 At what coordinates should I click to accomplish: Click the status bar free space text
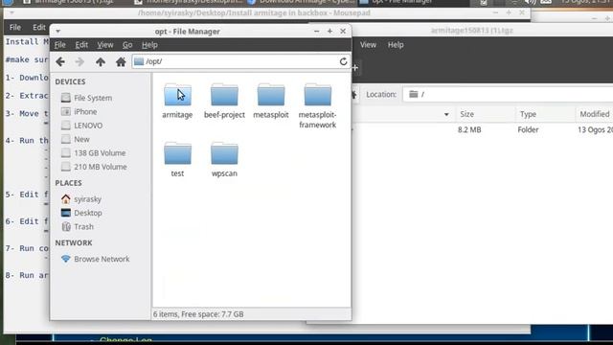pyautogui.click(x=198, y=314)
